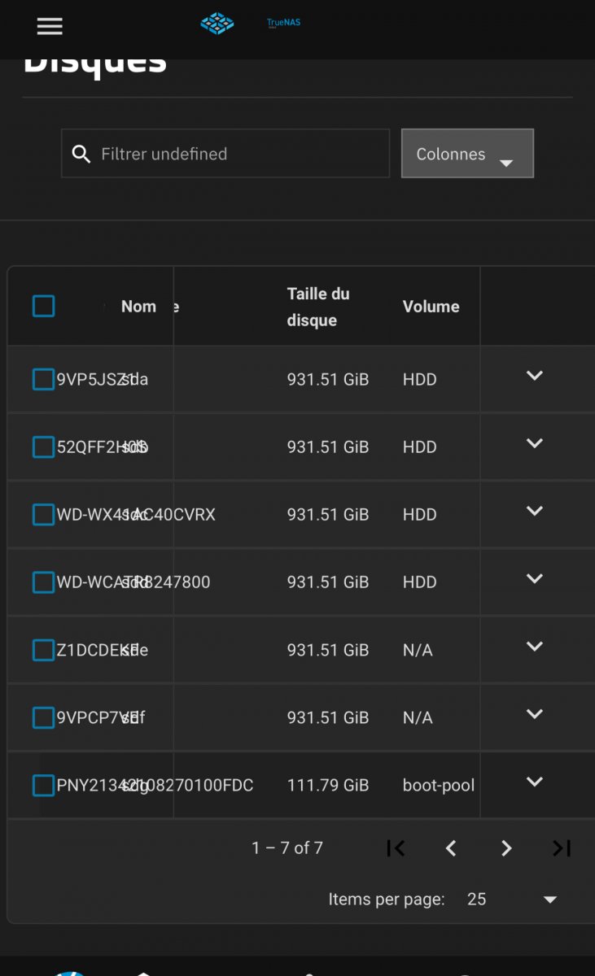This screenshot has width=595, height=976.
Task: Expand the first HDD row with 9VP5JSZ1
Action: [x=534, y=376]
